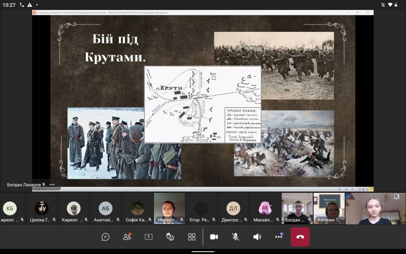406x254 pixels.
Task: Open the meeting chat
Action: click(x=105, y=237)
